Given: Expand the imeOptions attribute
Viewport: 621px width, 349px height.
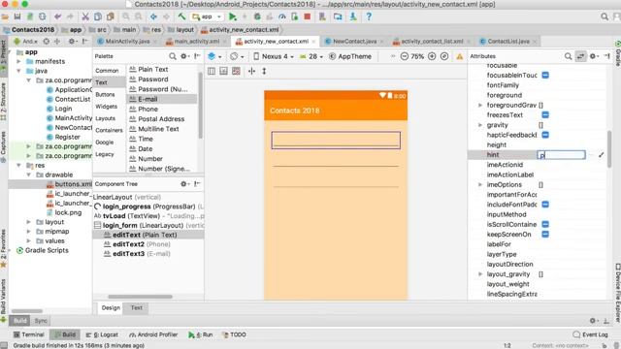Looking at the screenshot, I should (480, 185).
